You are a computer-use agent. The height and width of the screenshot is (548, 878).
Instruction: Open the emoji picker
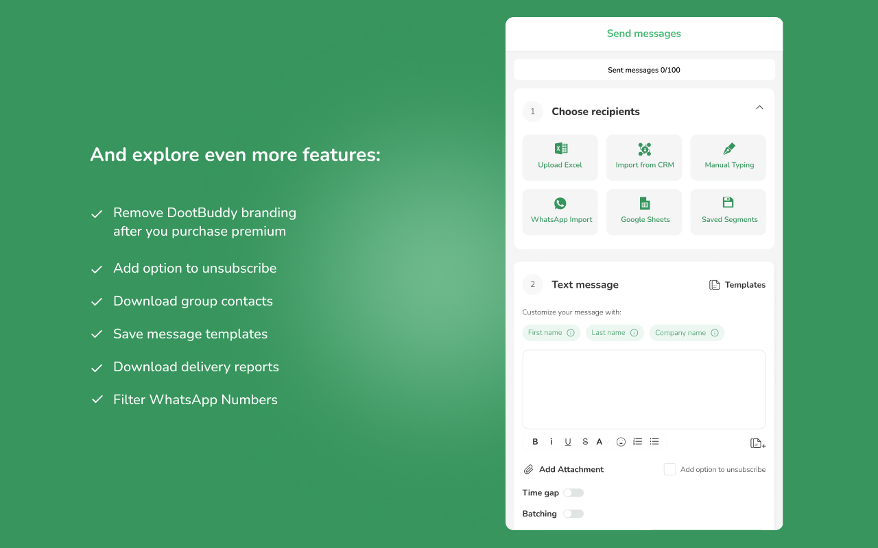tap(621, 442)
